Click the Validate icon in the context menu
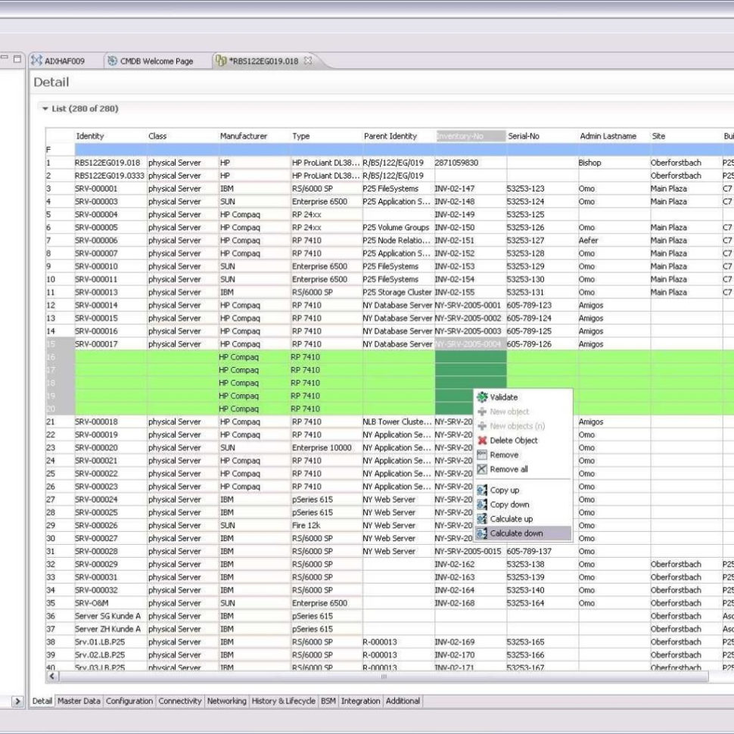 482,397
